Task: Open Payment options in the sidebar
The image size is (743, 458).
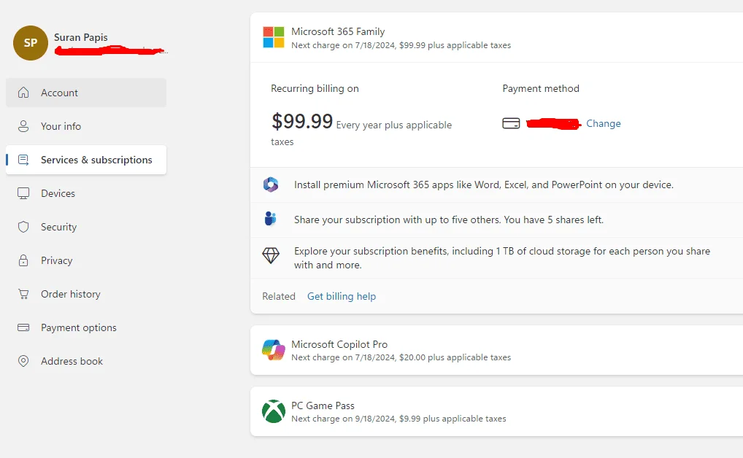Action: point(86,327)
